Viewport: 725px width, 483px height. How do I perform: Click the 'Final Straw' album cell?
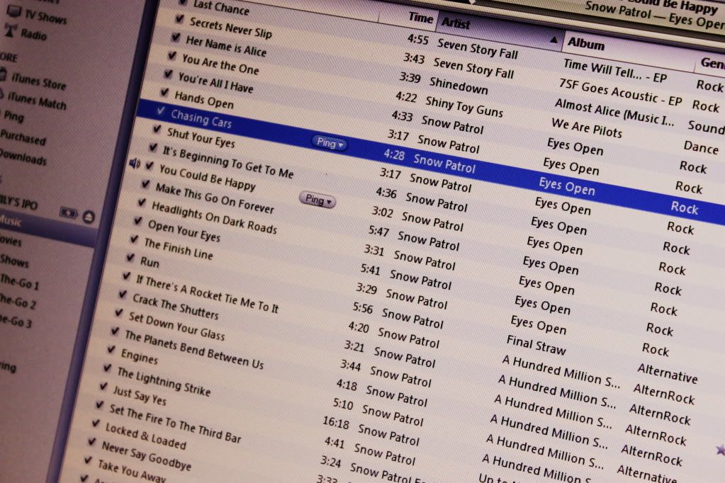click(536, 345)
